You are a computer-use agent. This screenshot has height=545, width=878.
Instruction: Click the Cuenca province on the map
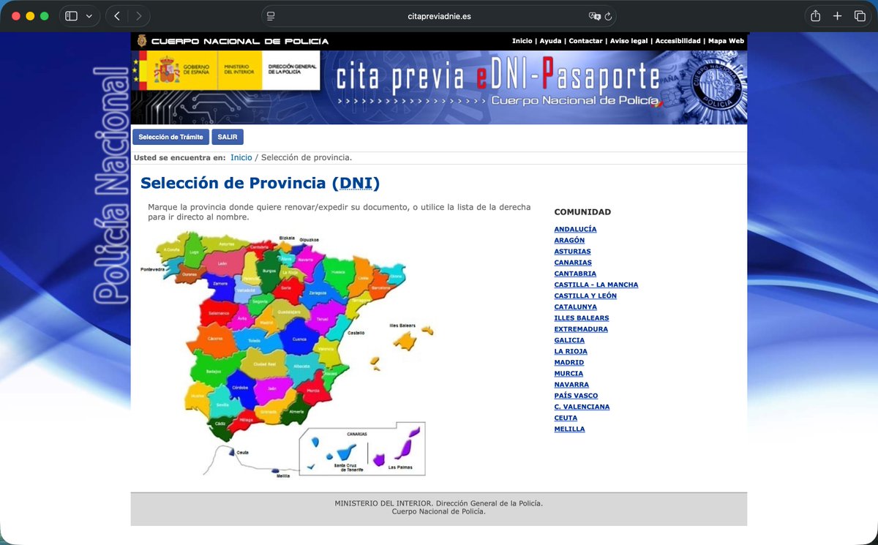click(300, 339)
